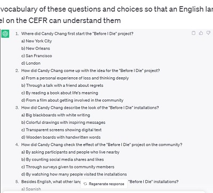The height and width of the screenshot is (193, 213).
Task: Select b) By counting social media shares
Action: [62, 159]
